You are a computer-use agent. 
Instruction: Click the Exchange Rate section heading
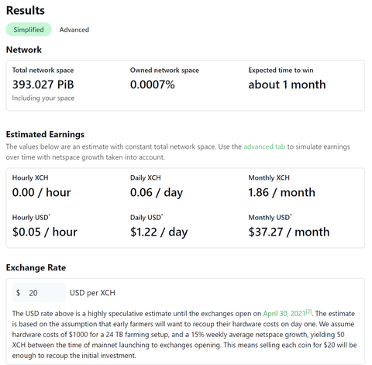click(x=36, y=267)
